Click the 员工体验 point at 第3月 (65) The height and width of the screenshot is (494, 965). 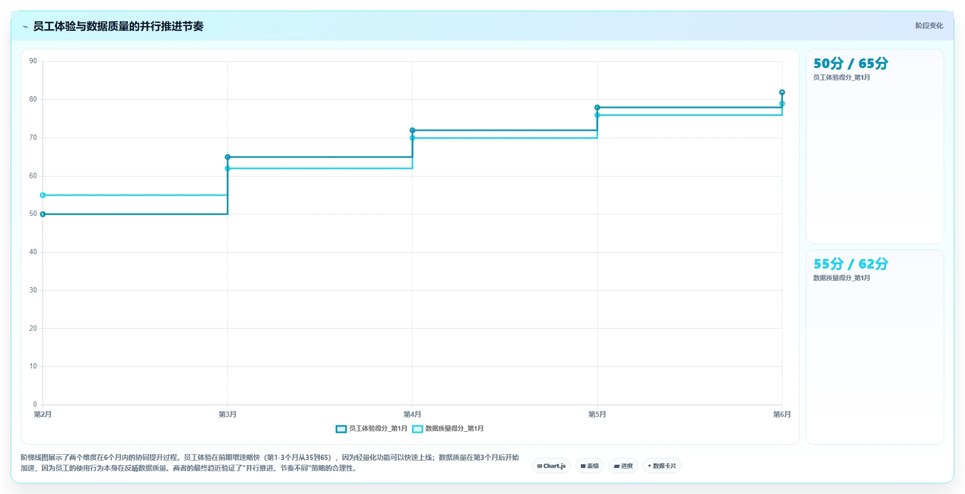pos(228,157)
